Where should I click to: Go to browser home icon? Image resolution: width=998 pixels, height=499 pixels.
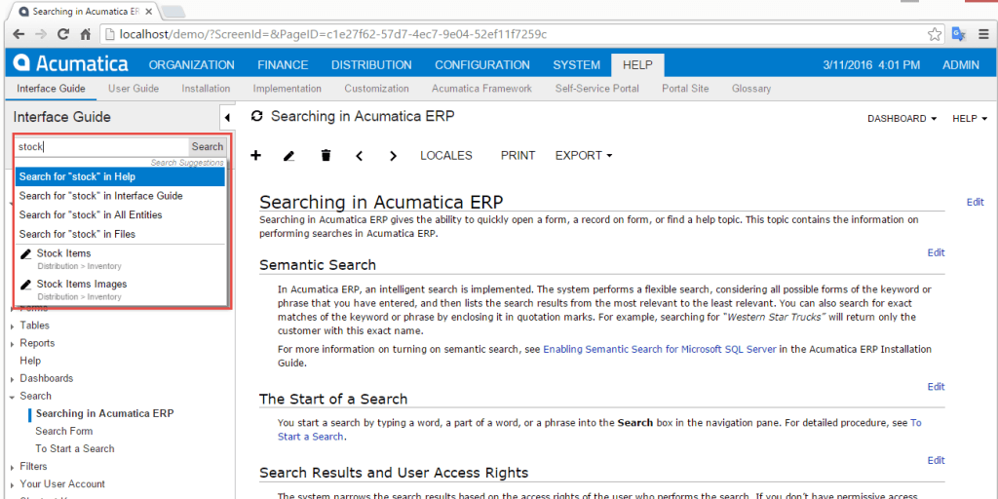[x=85, y=34]
